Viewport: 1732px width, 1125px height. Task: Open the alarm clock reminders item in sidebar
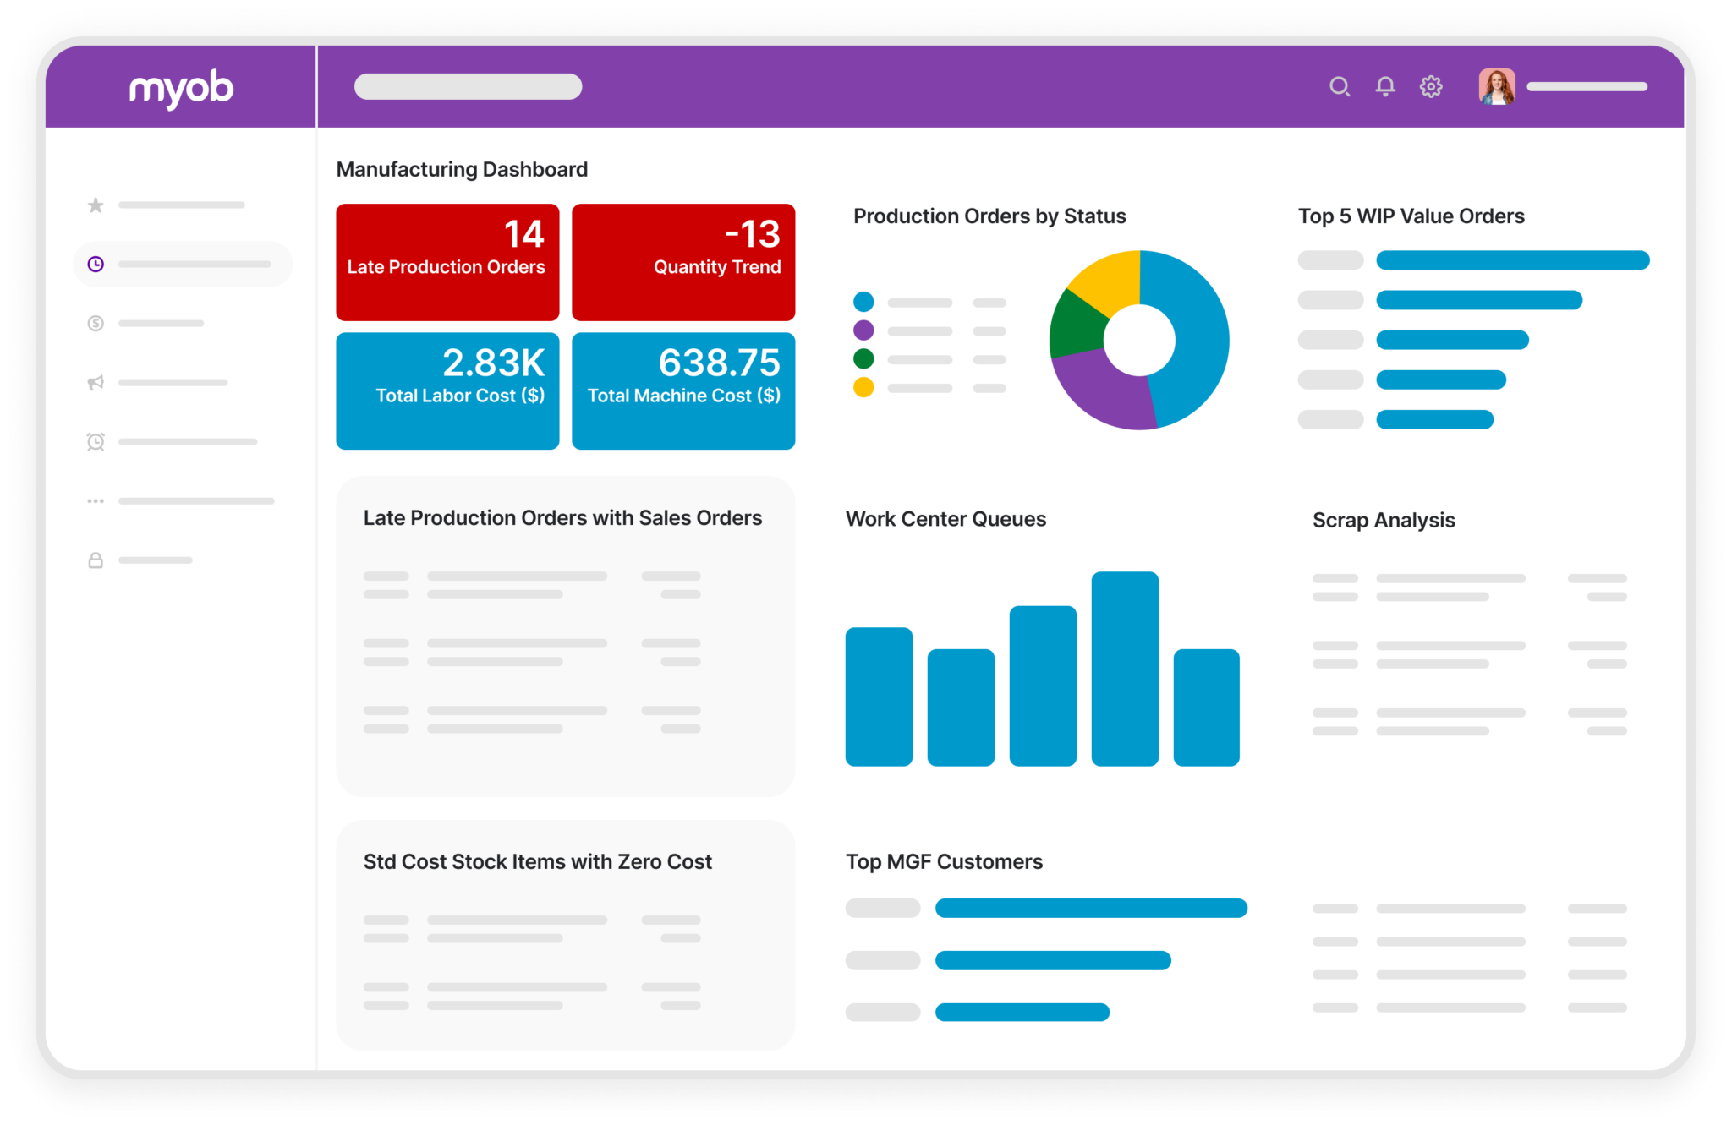(96, 441)
